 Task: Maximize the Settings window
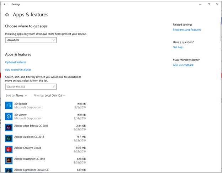[x=209, y=4]
